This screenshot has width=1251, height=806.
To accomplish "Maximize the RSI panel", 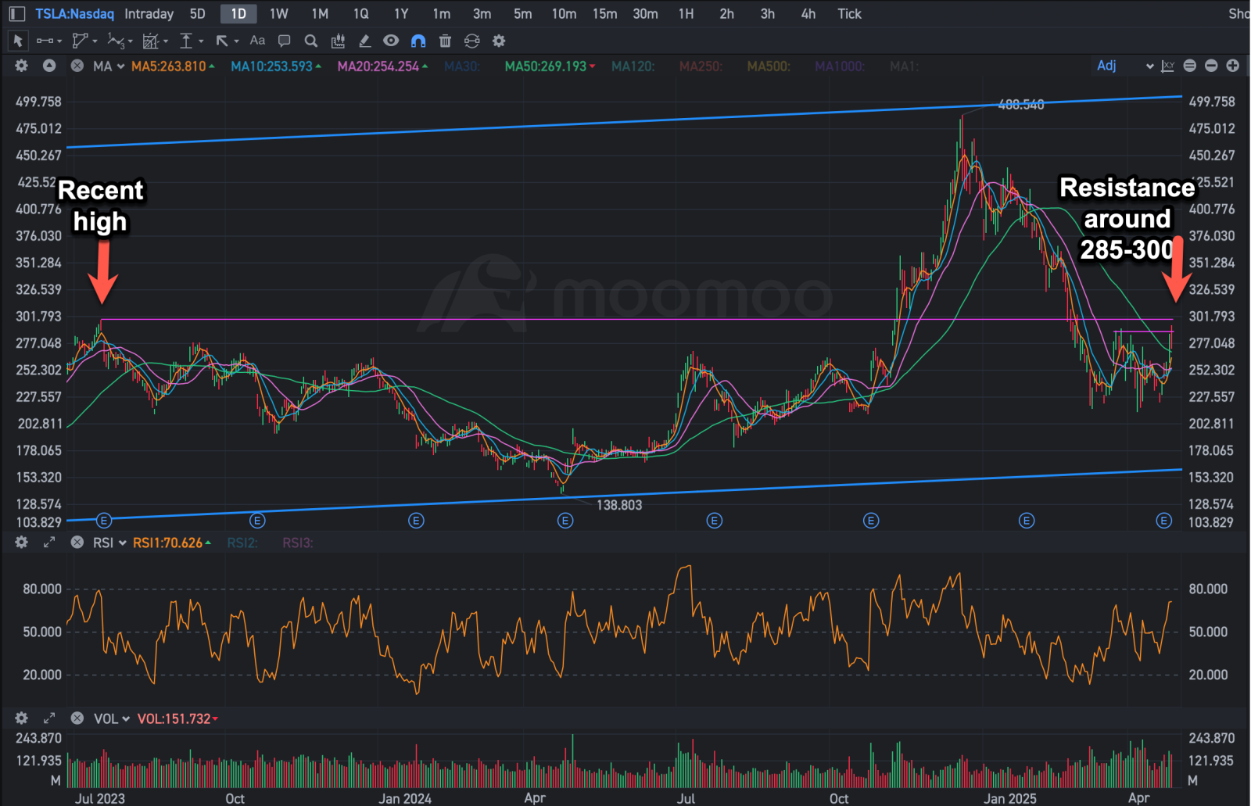I will point(49,542).
